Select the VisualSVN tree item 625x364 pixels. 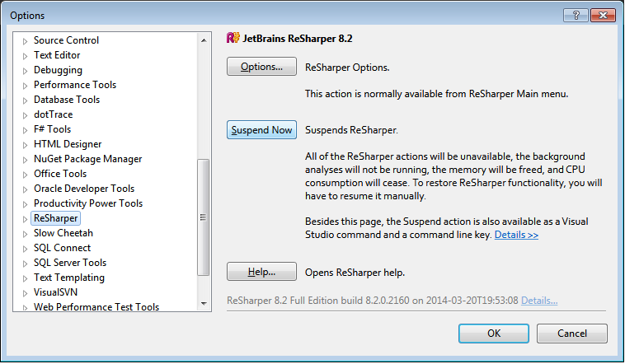tap(56, 292)
